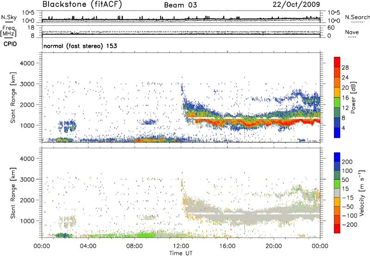Select the "3000" tick in the power panel
370x256 pixels.
(x=27, y=84)
